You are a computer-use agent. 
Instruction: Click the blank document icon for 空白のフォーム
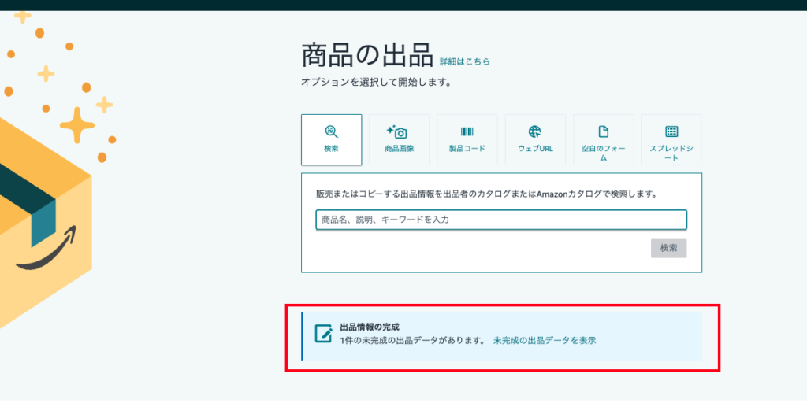click(x=603, y=131)
